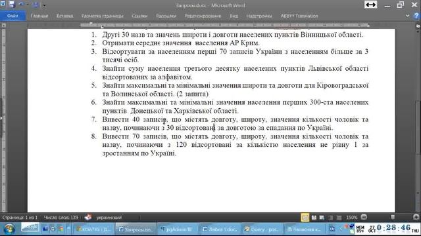The image size is (421, 236).
Task: Click text '(2 запита)' in item 5
Action: coord(193,94)
